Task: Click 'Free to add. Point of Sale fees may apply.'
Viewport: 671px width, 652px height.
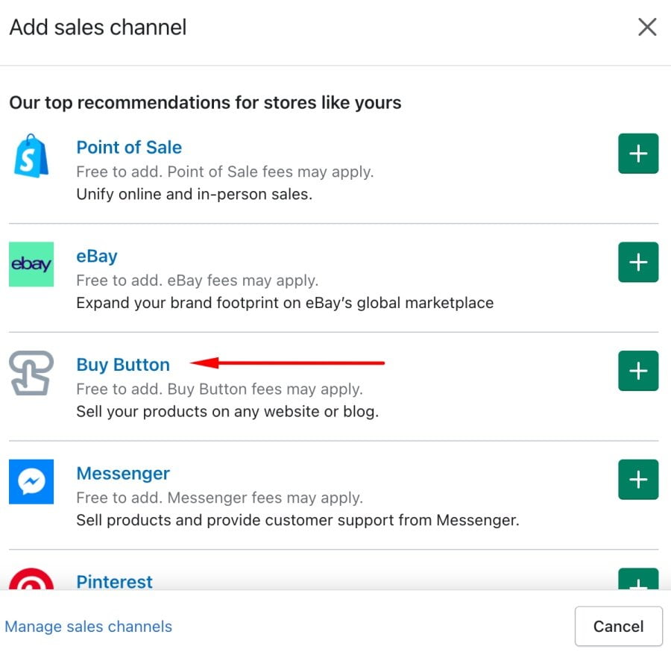Action: 225,172
